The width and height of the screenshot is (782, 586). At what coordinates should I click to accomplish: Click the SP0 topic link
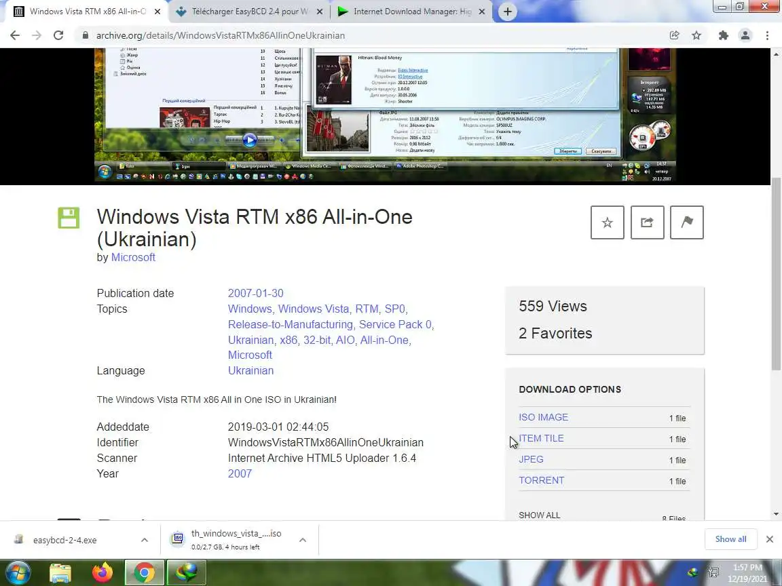395,309
